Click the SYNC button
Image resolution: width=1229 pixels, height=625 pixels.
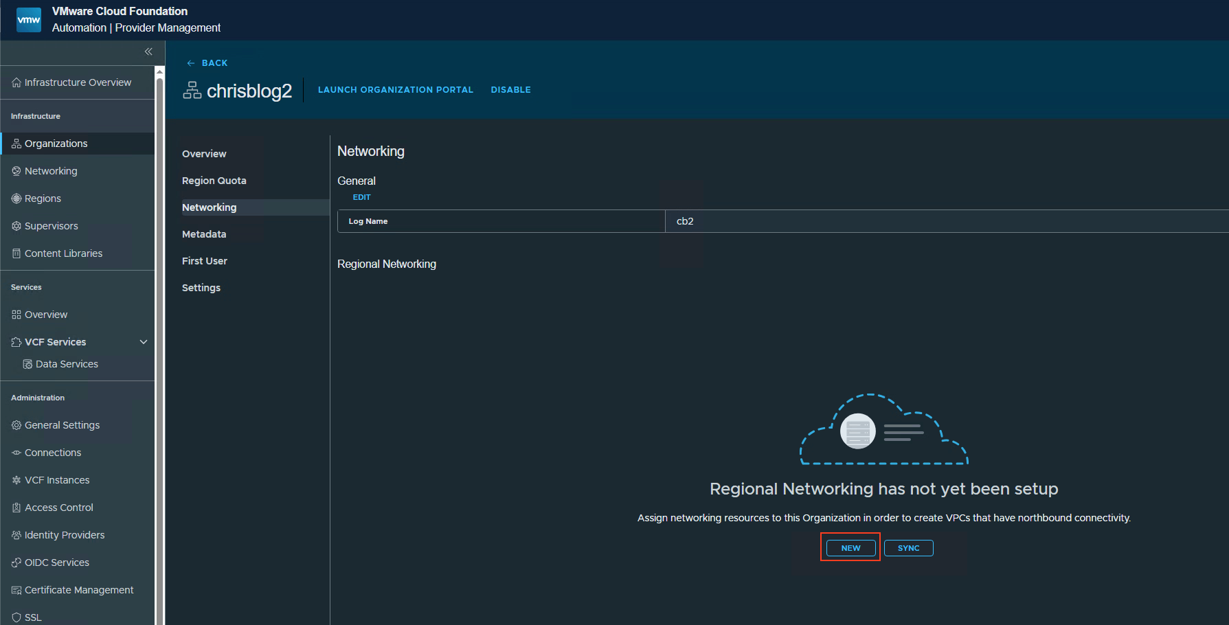[908, 548]
